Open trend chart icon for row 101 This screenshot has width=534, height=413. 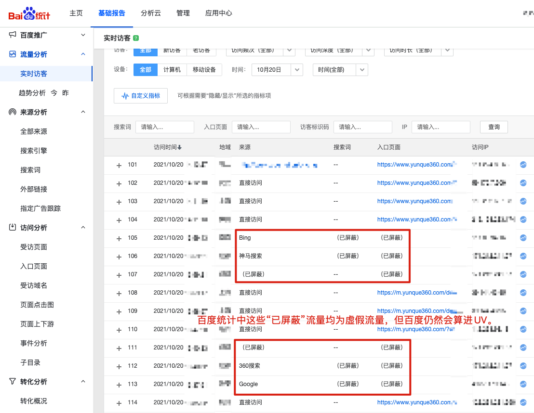(x=523, y=165)
